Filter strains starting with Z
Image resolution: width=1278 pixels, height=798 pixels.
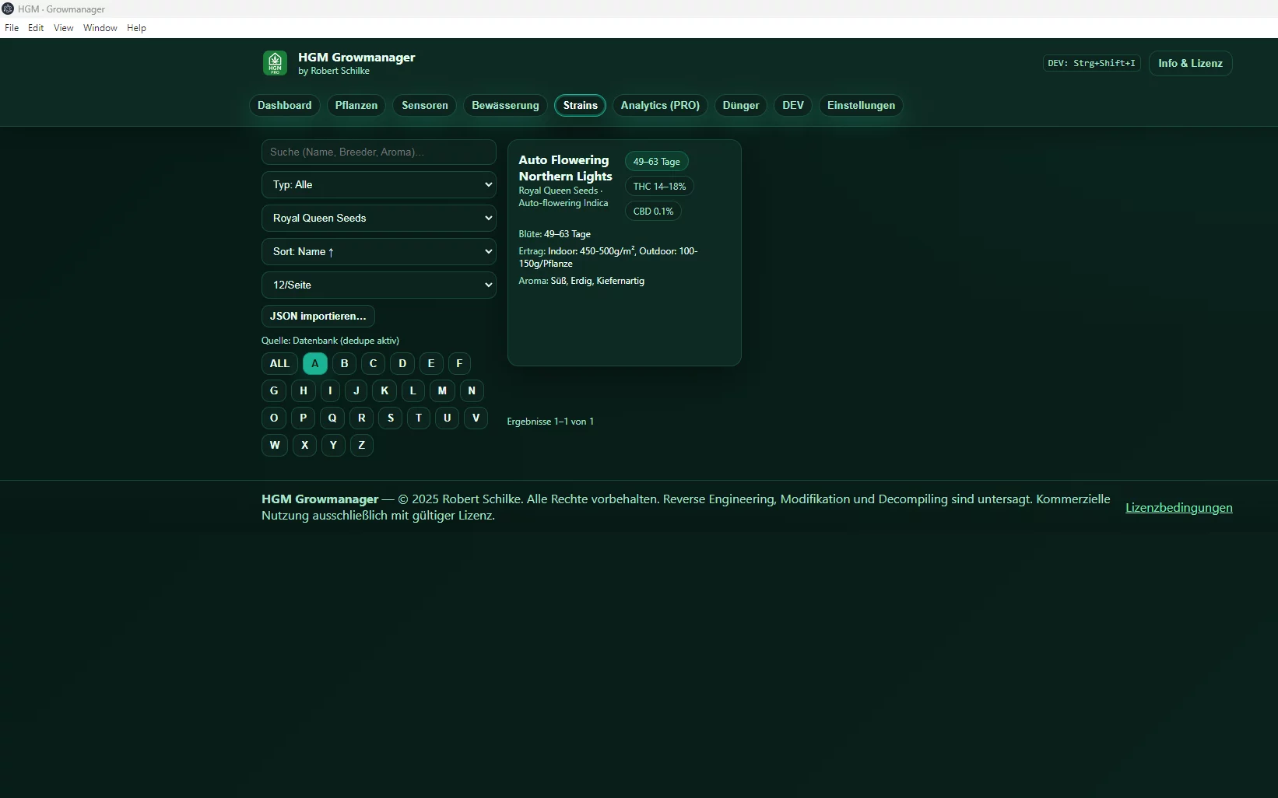[361, 445]
